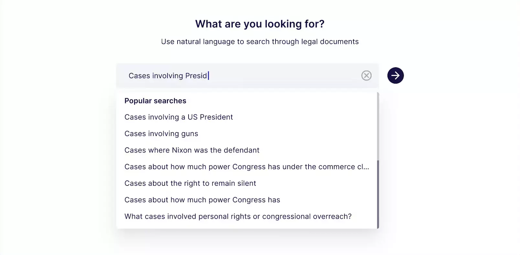Clear the typed text 'Cases involving Presid'
The height and width of the screenshot is (255, 520).
[366, 76]
